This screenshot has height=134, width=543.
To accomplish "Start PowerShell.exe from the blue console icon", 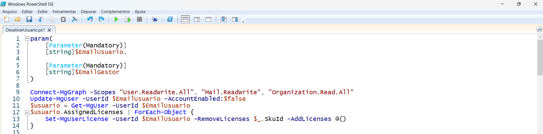I will pos(170,19).
